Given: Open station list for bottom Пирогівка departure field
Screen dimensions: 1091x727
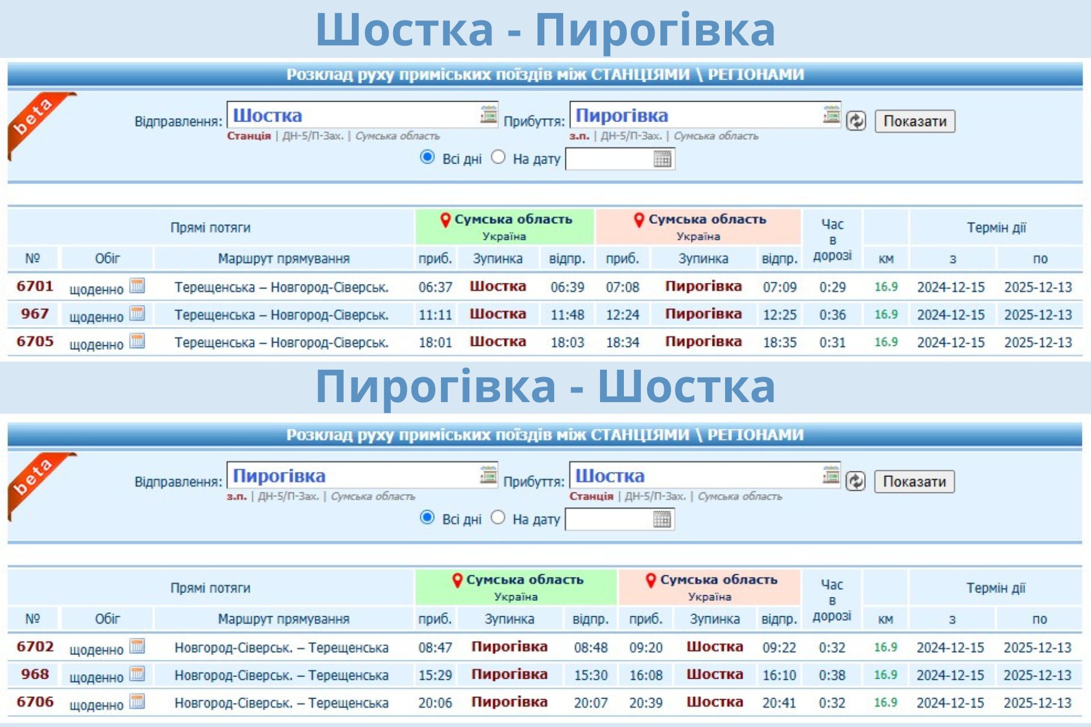Looking at the screenshot, I should pos(488,475).
